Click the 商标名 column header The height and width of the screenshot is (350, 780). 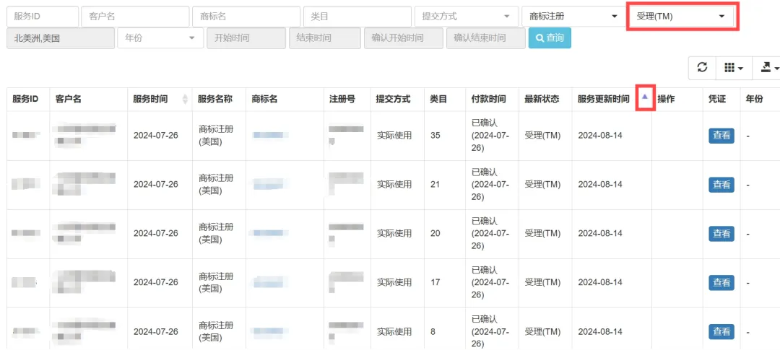pos(264,99)
